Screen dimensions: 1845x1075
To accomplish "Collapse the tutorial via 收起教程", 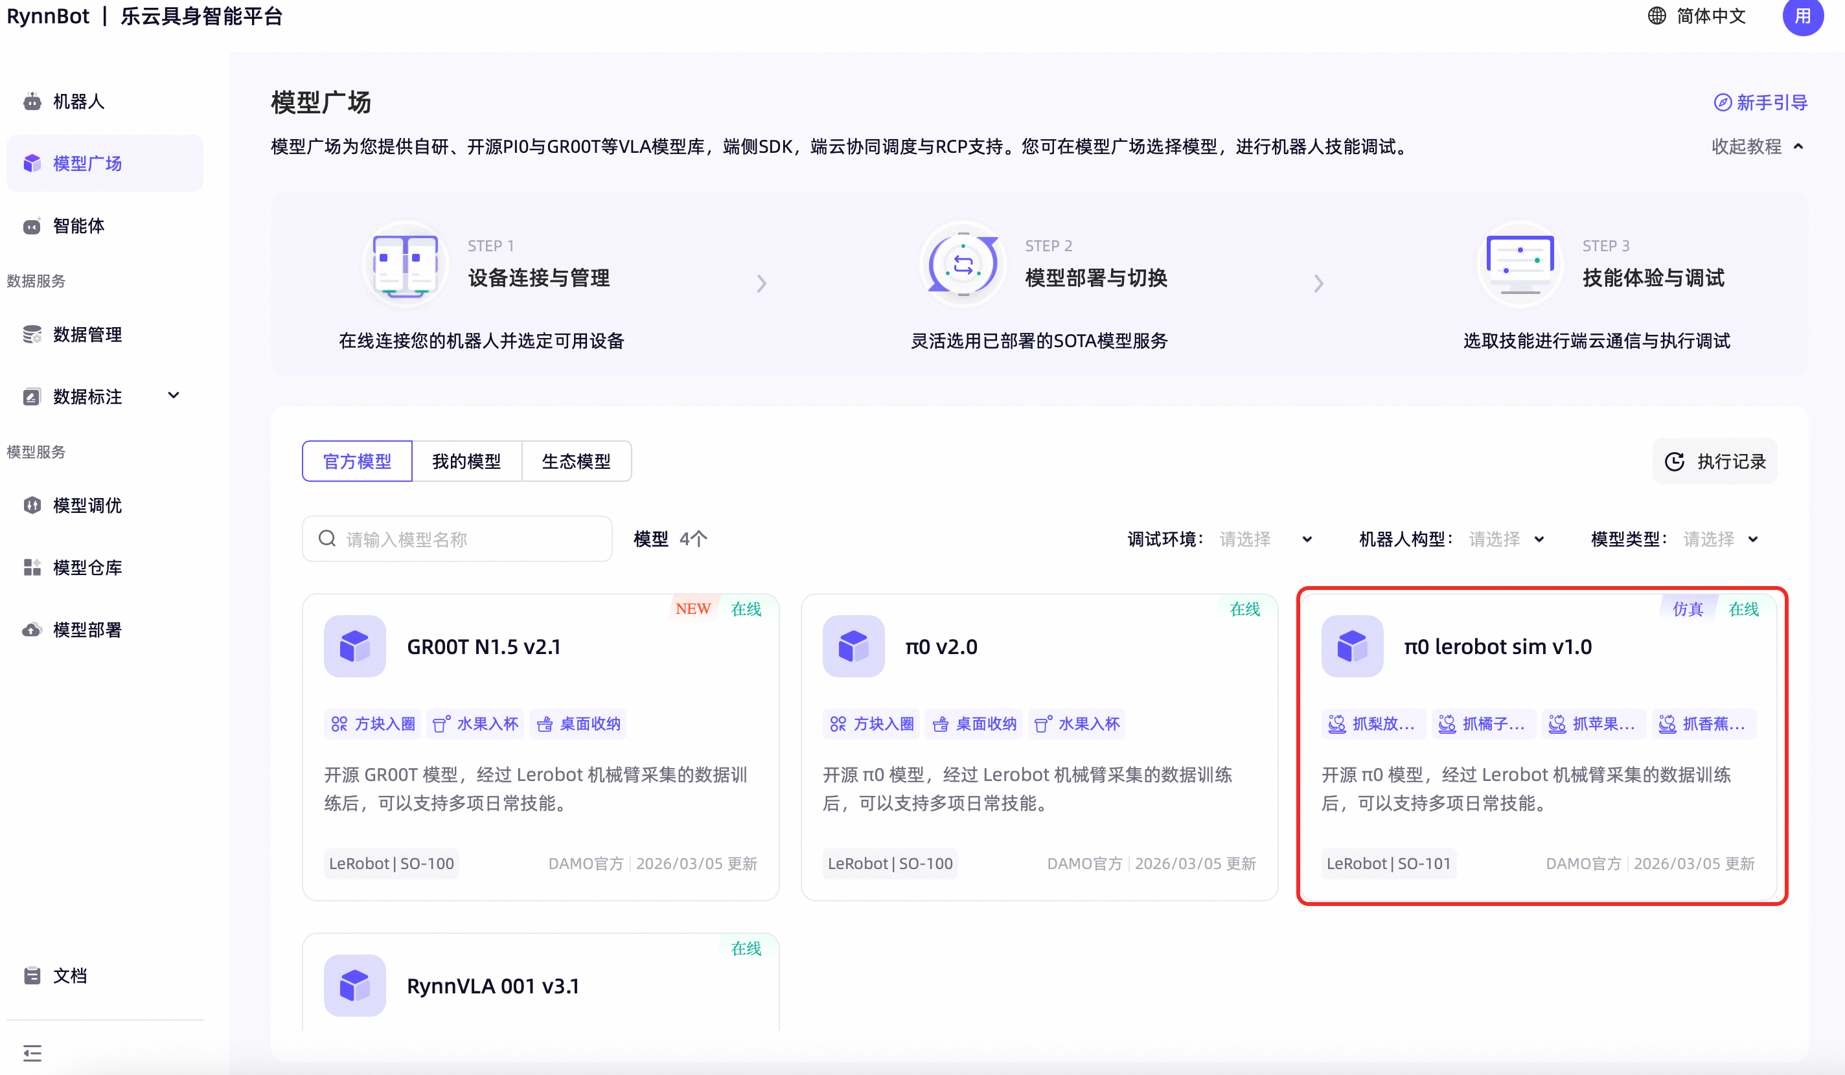I will (1757, 146).
